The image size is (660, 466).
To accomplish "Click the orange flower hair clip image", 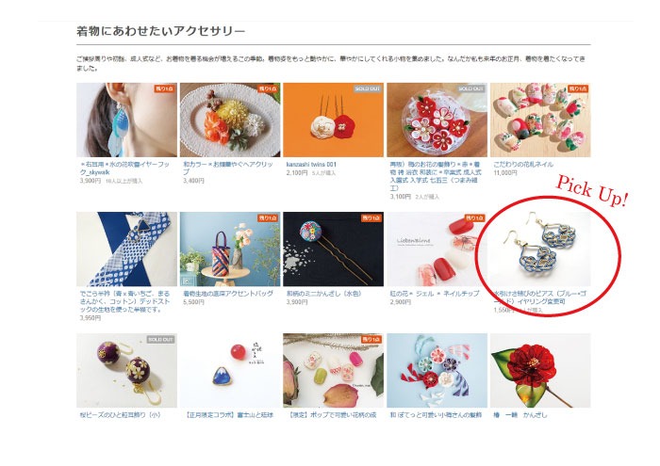I will coord(230,120).
